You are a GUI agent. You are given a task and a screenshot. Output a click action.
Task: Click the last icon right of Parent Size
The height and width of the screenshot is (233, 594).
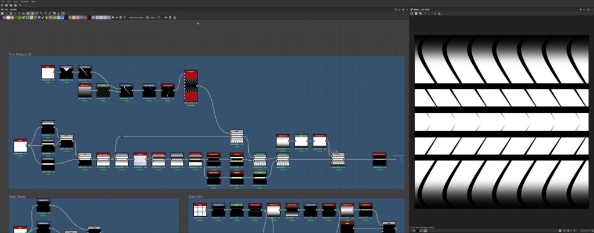pyautogui.click(x=174, y=17)
